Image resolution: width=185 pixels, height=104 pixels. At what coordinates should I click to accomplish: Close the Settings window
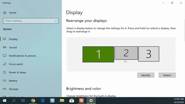[181, 3]
